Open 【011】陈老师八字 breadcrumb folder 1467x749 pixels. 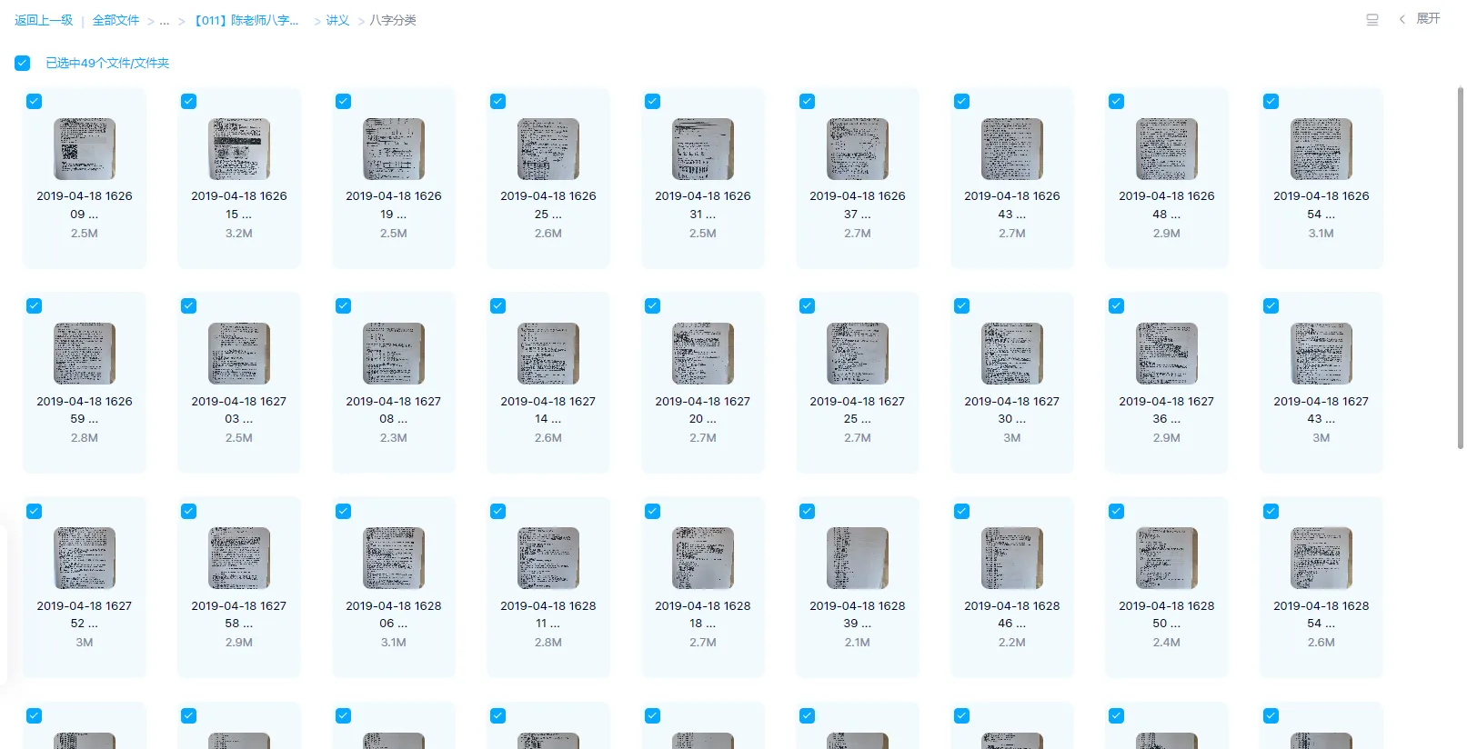click(x=246, y=20)
